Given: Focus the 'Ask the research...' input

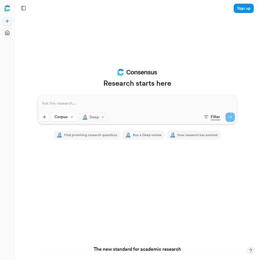Looking at the screenshot, I should [137, 103].
